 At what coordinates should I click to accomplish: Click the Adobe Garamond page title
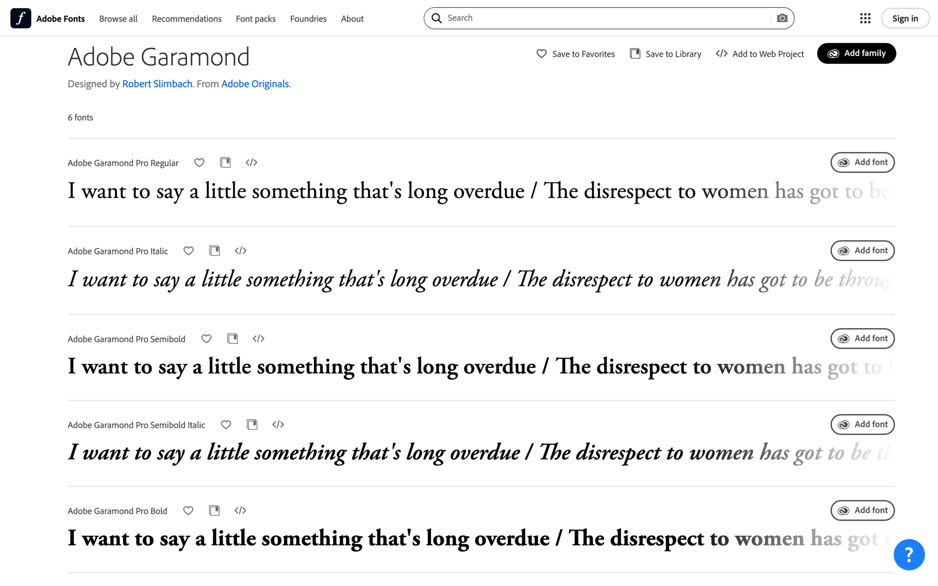pos(159,56)
